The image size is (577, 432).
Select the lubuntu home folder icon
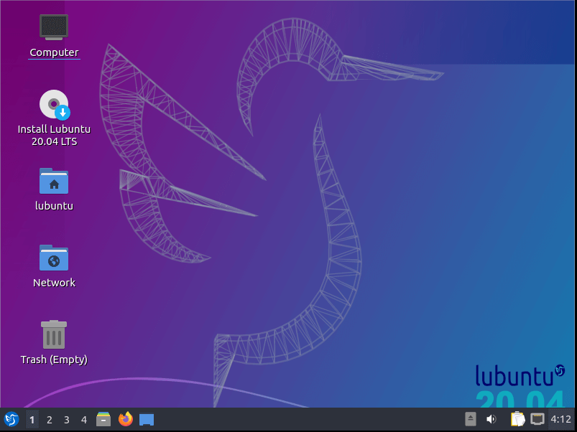pyautogui.click(x=54, y=181)
